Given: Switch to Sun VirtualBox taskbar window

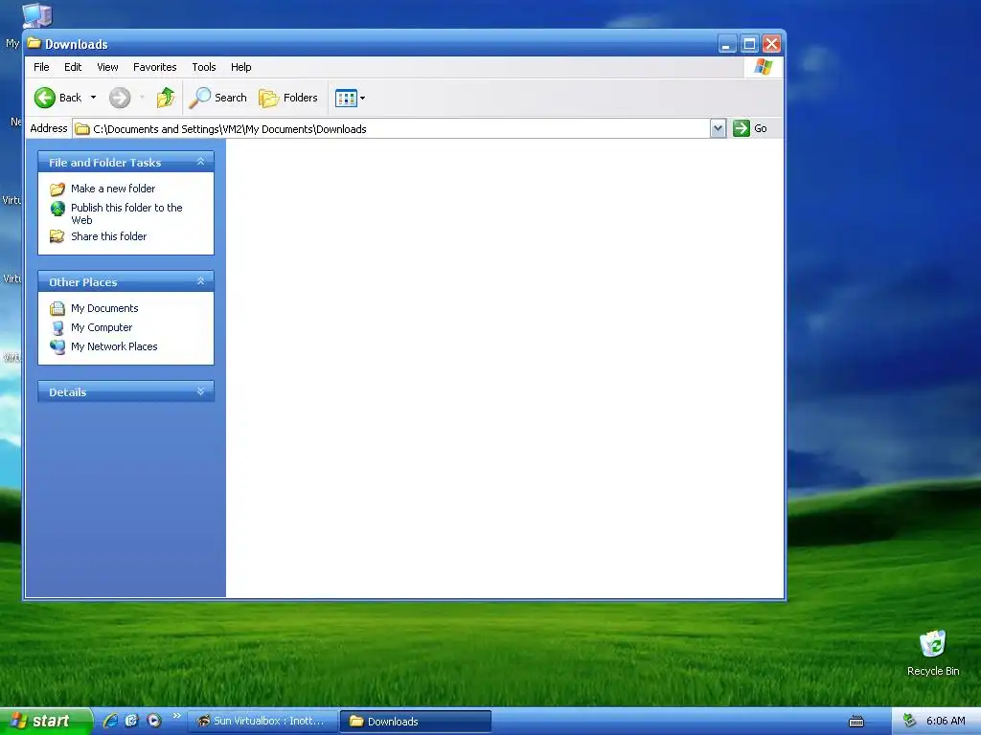Looking at the screenshot, I should click(262, 722).
